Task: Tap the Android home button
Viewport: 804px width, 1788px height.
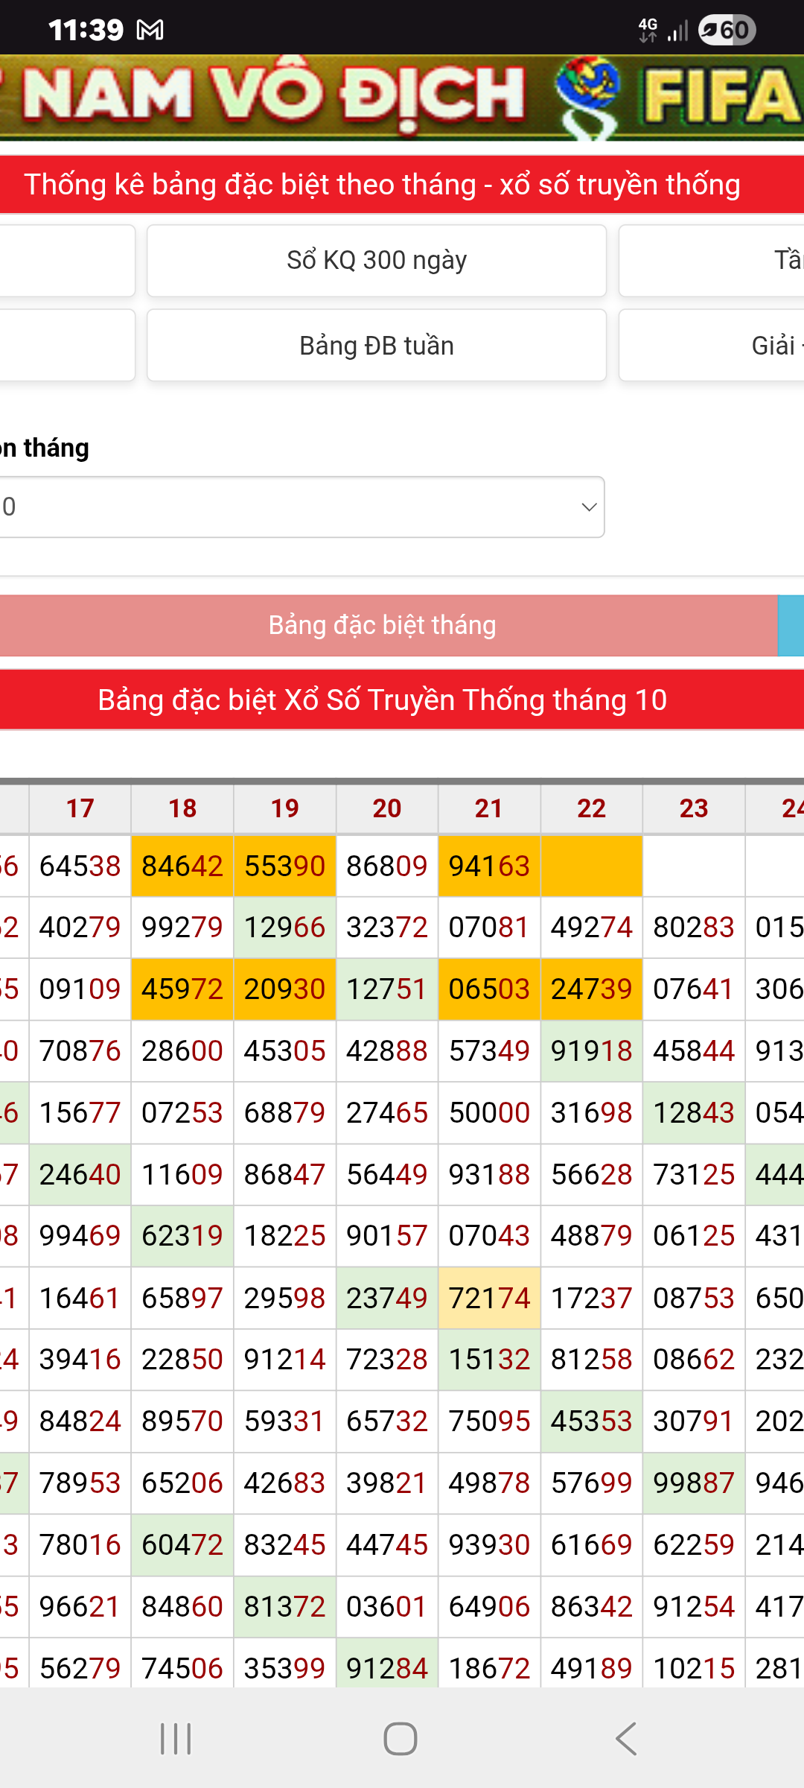Action: click(401, 1739)
